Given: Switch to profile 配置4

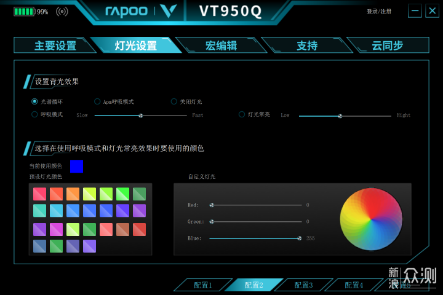Looking at the screenshot, I should 354,285.
